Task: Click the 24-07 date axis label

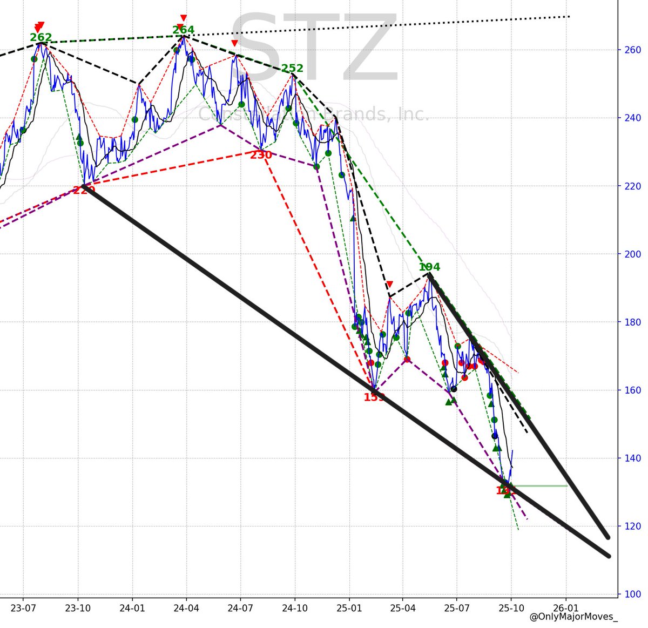Action: [240, 607]
